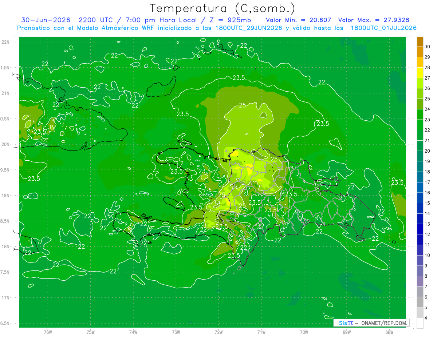Click the 20N latitude axis label
This screenshot has width=437, height=337.
click(x=6, y=144)
